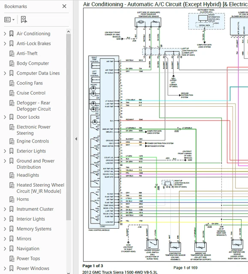The width and height of the screenshot is (248, 274).
Task: Click the Power Windows bookmark icon
Action: [x=12, y=268]
